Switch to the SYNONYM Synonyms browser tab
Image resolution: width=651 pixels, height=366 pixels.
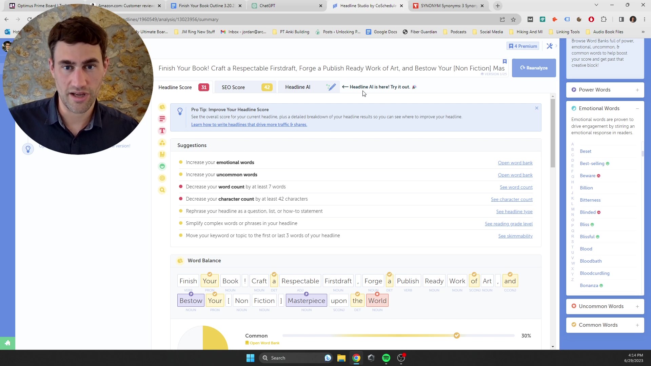click(x=448, y=6)
